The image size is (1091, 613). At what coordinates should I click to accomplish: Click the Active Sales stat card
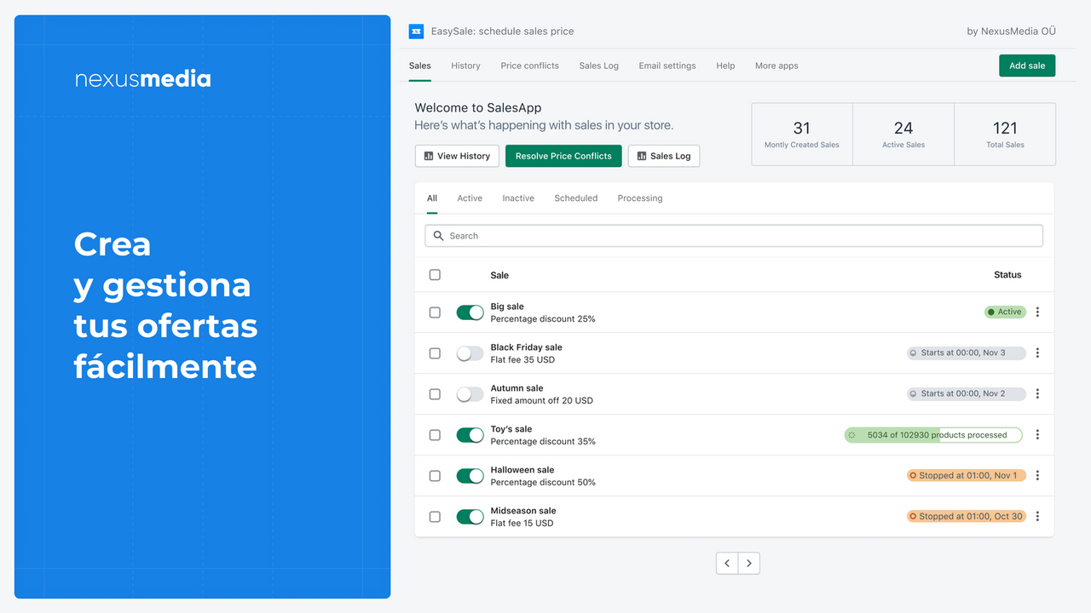click(x=903, y=135)
